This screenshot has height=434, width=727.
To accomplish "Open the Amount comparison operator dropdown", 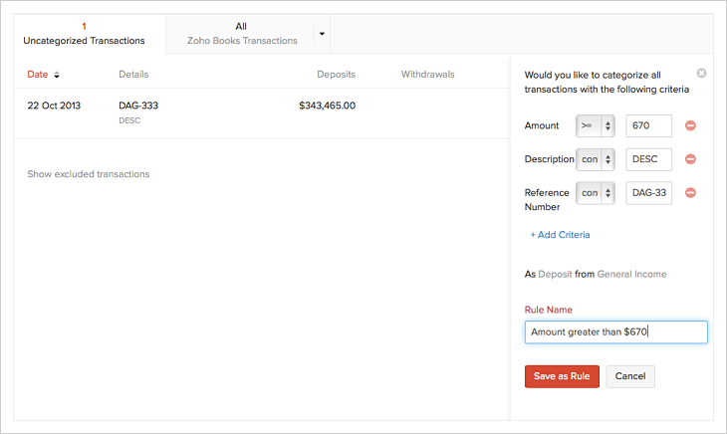I will [x=596, y=125].
